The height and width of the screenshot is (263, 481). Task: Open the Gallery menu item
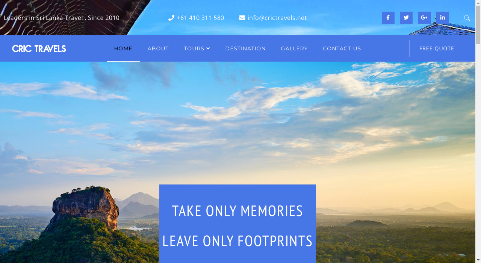coord(294,48)
